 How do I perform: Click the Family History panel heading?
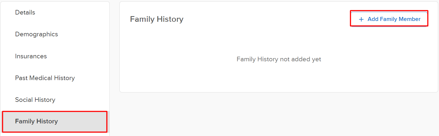(x=157, y=19)
